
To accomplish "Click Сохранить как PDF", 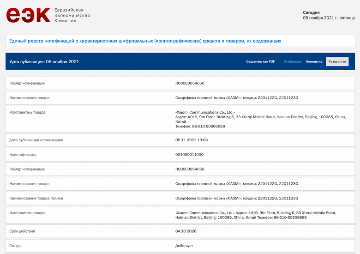I will 260,61.
